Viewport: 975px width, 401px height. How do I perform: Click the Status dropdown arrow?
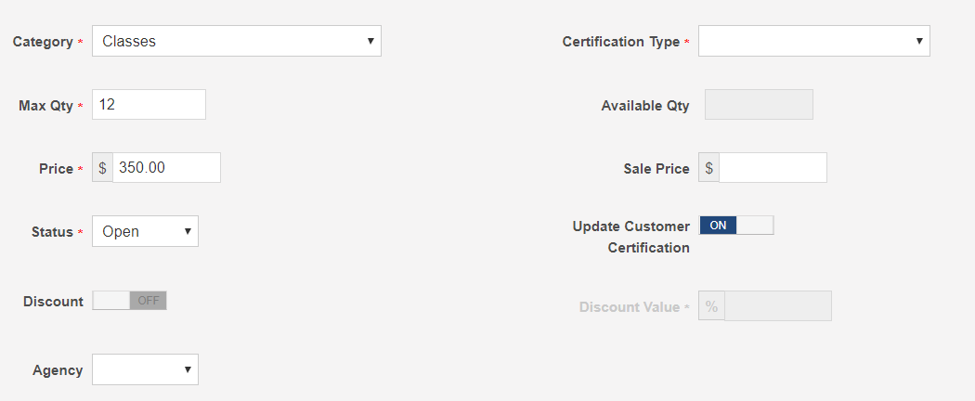[x=188, y=231]
